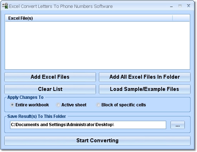The width and height of the screenshot is (197, 152).
Task: Click the application icon in the title bar
Action: click(5, 6)
